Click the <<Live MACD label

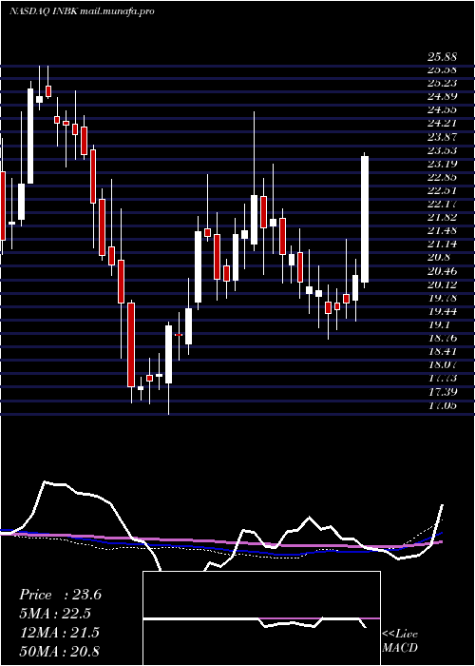[400, 641]
